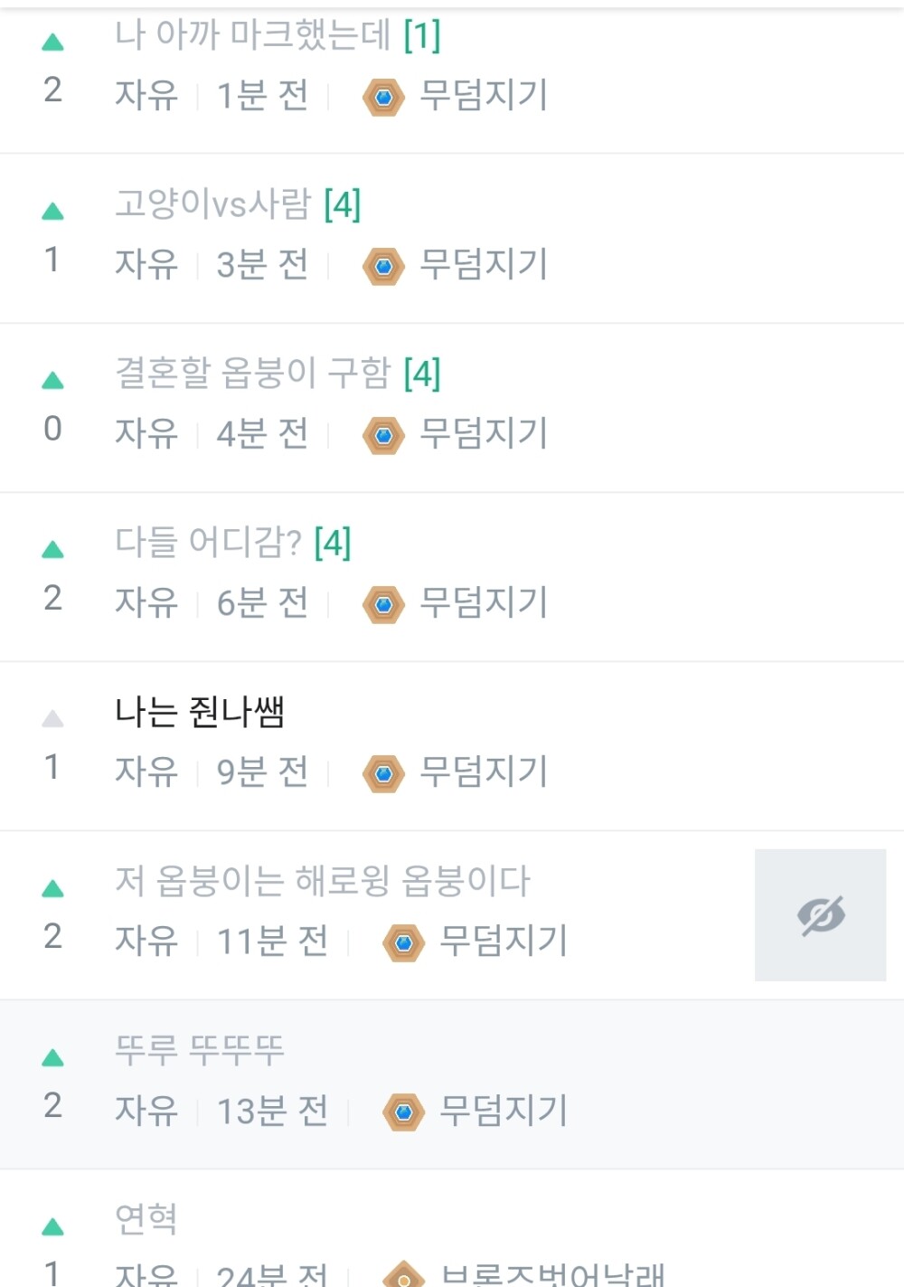
Task: Click upvote arrow on '고양이vs사람' post
Action: pos(52,212)
